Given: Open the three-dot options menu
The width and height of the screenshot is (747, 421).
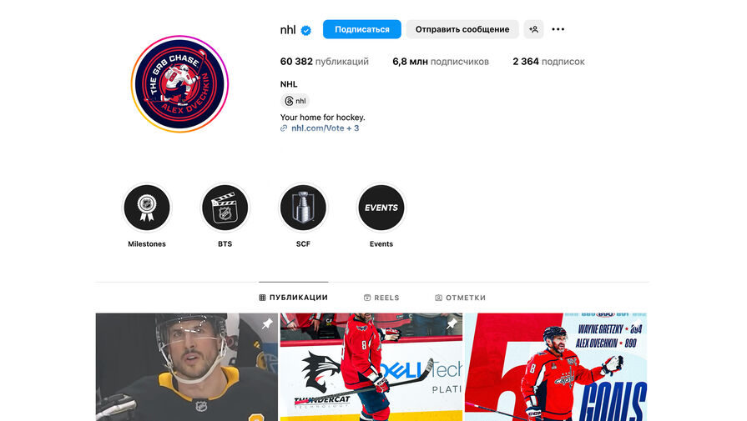Looking at the screenshot, I should click(x=558, y=29).
